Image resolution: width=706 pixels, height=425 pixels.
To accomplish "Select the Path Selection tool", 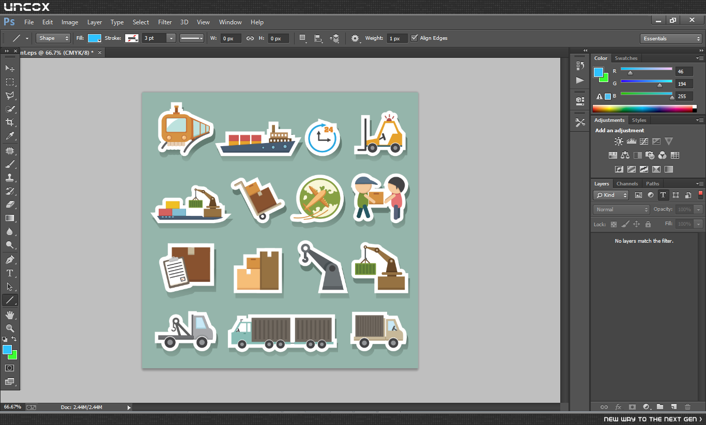I will [x=10, y=286].
